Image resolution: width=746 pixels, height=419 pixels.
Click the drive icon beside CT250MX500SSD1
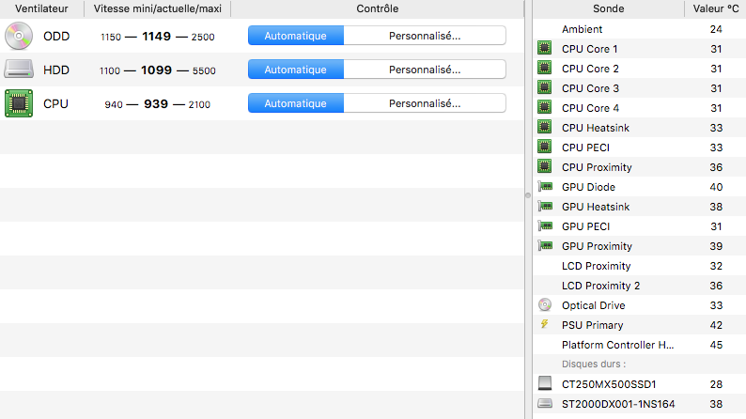click(545, 383)
